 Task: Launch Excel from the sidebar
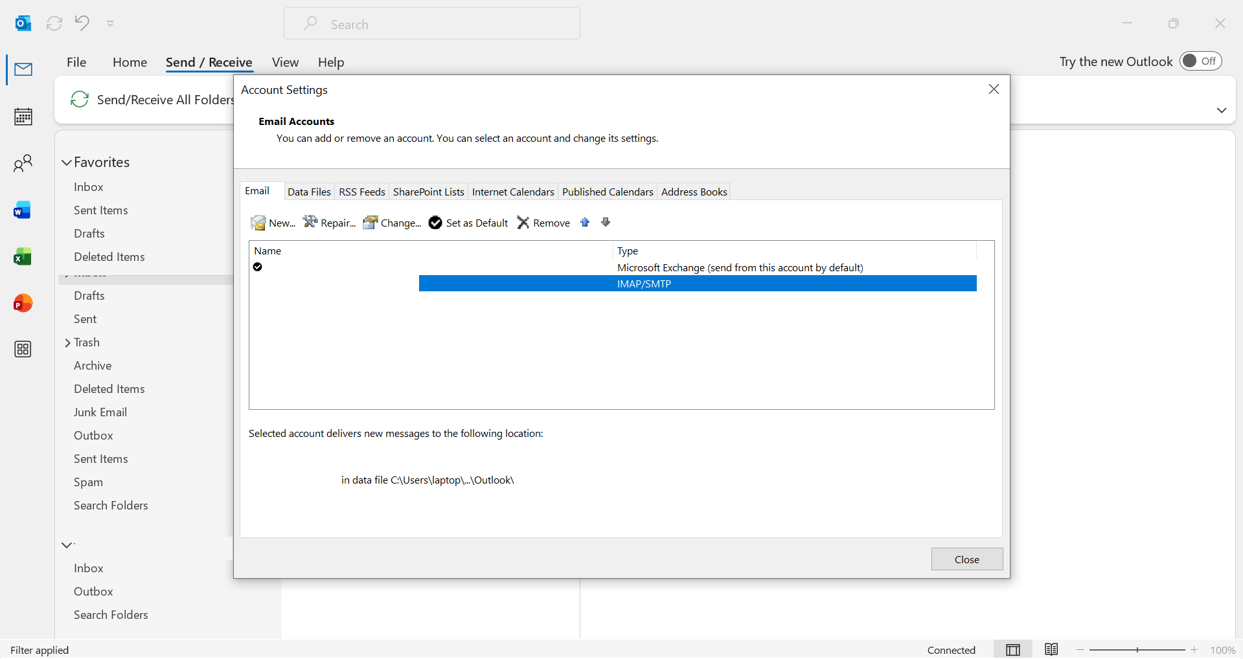click(x=23, y=257)
